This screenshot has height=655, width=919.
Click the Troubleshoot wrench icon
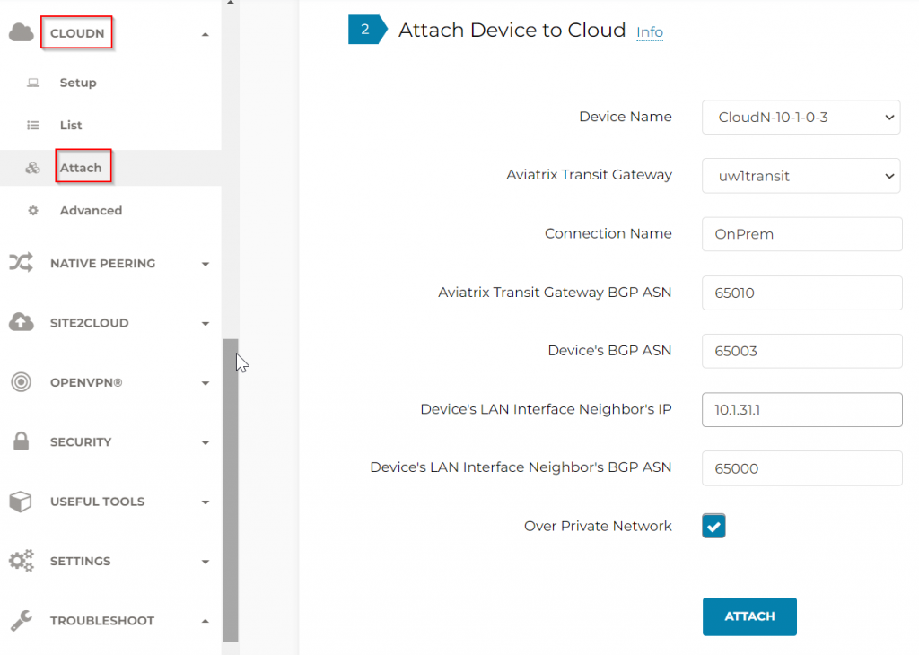22,620
